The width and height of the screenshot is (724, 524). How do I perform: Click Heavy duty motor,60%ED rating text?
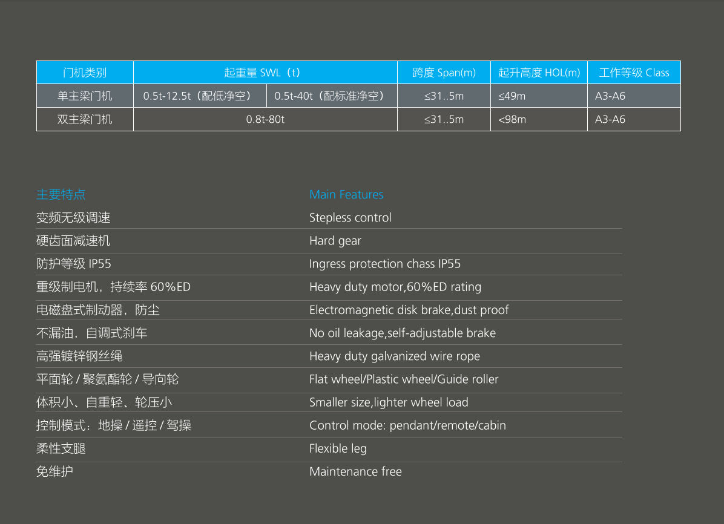(395, 287)
